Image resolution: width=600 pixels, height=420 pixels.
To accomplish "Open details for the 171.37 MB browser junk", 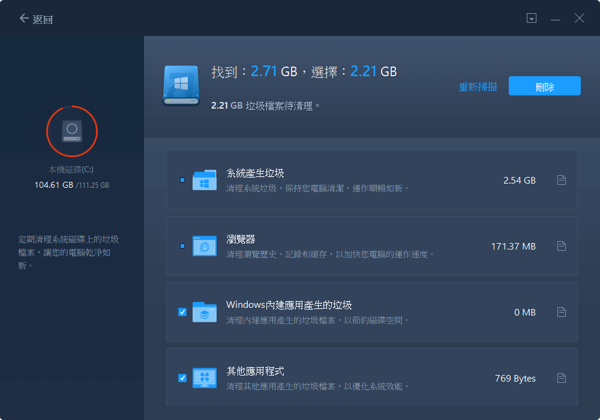I will point(561,246).
